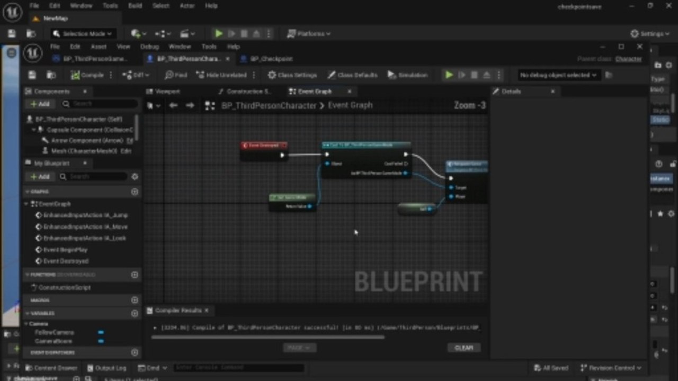Focus the My Blueprint search field
678x381 pixels.
point(94,176)
